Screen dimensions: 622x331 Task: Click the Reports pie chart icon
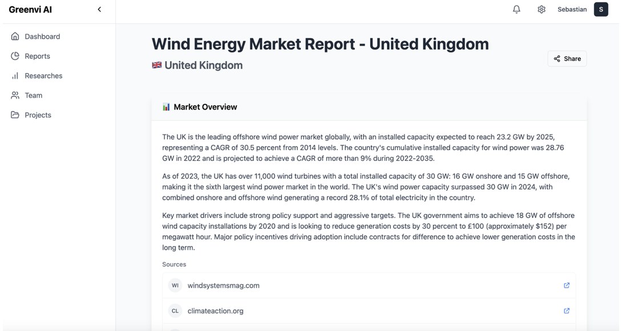[15, 56]
